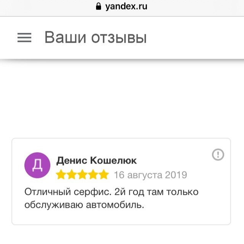Viewport: 244px width, 244px height.
Task: Select the second yellow rating star
Action: coord(72,175)
